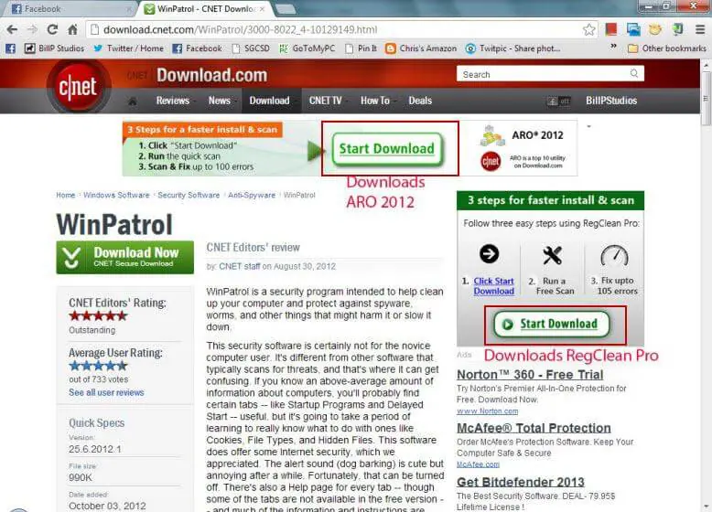The image size is (712, 512).
Task: Bookmark this page with the star icon
Action: point(589,29)
